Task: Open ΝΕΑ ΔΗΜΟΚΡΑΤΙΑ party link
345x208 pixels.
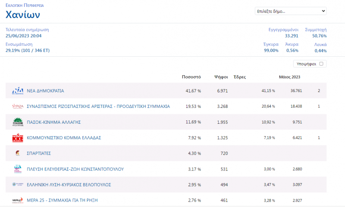Action: point(45,91)
